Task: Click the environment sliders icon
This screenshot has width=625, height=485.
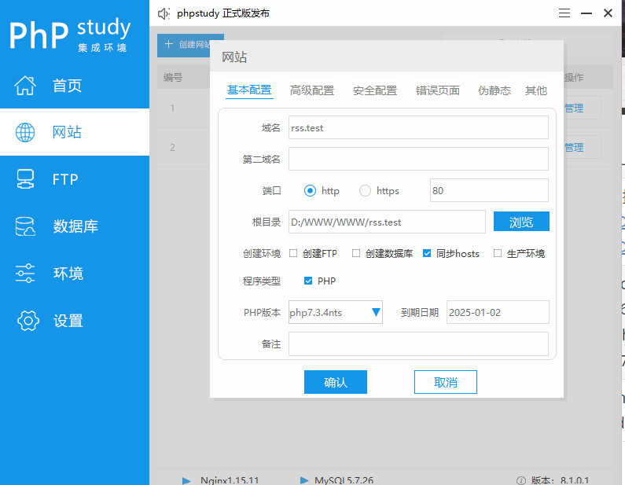Action: [26, 274]
